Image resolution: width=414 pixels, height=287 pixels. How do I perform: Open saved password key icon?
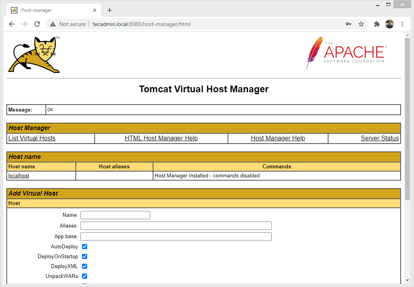click(349, 24)
